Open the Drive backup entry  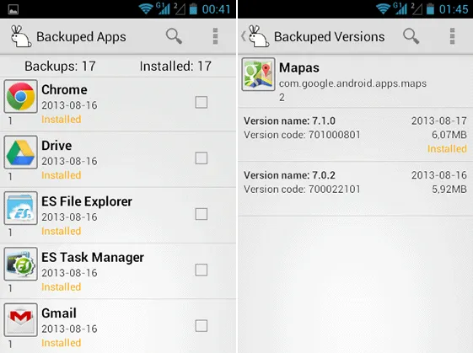coord(118,159)
